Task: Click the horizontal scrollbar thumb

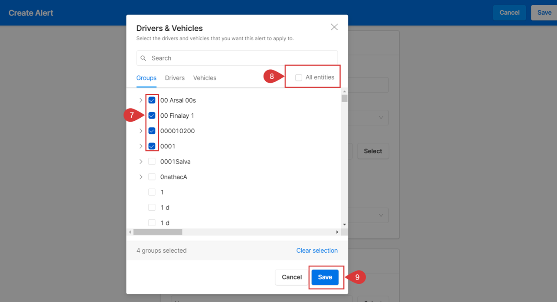Action: pyautogui.click(x=158, y=232)
